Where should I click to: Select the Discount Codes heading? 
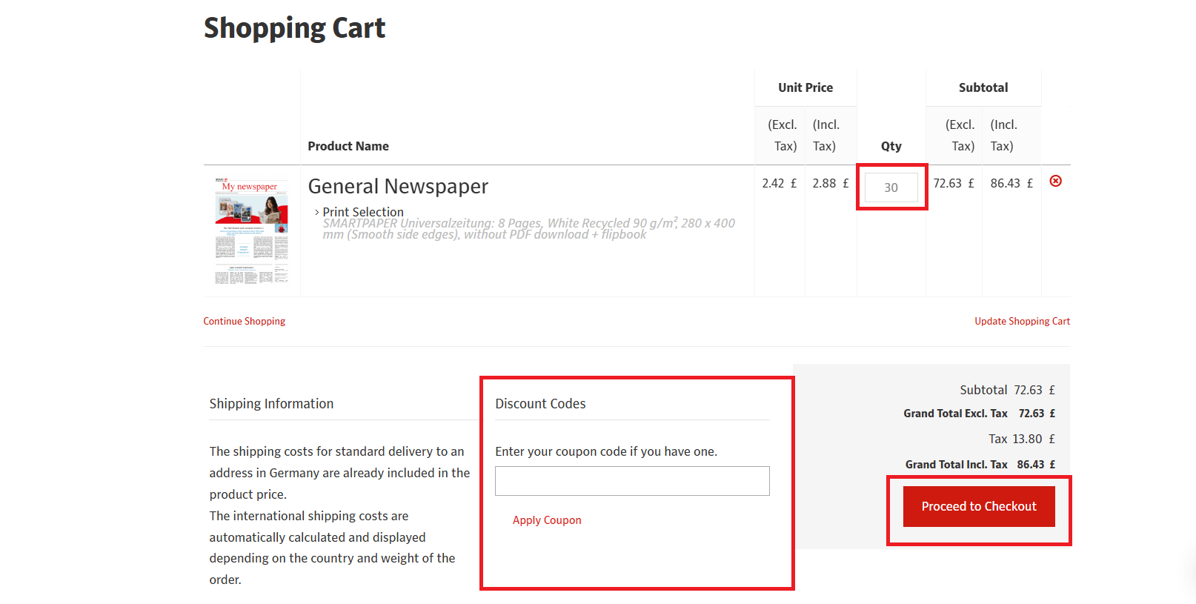pyautogui.click(x=540, y=404)
